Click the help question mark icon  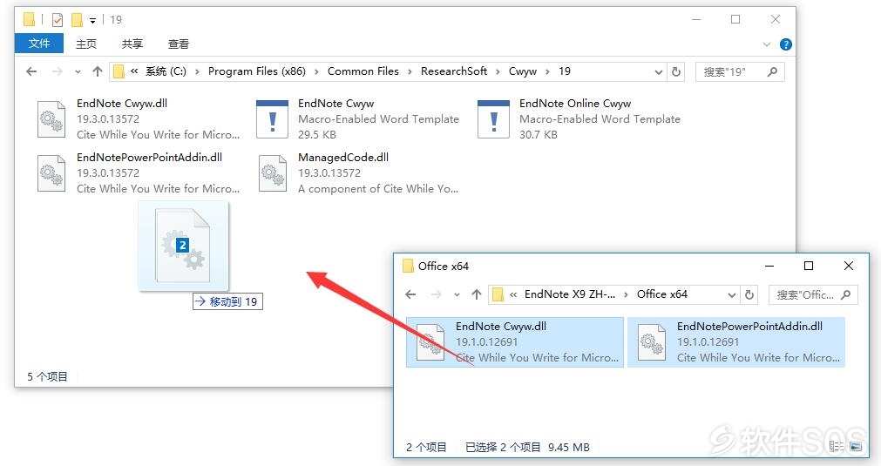(x=786, y=44)
